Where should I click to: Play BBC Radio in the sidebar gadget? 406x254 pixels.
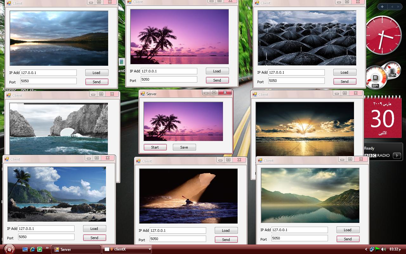[x=397, y=155]
